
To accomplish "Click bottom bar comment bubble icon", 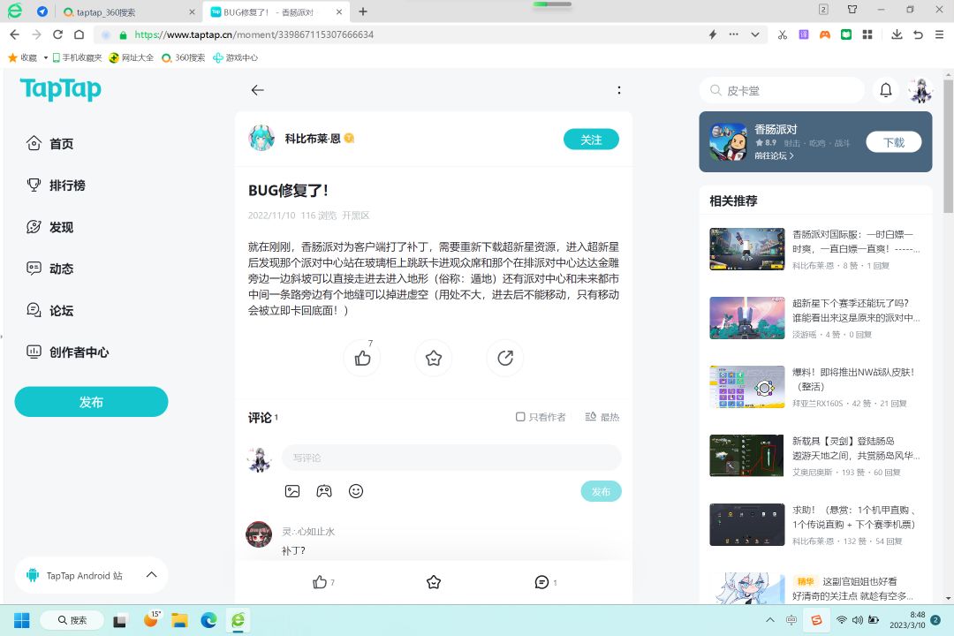I will pyautogui.click(x=541, y=582).
